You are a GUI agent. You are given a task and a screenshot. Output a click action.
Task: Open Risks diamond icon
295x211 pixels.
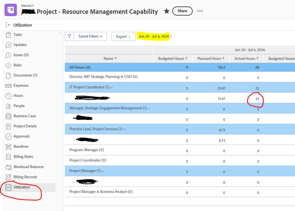8,65
